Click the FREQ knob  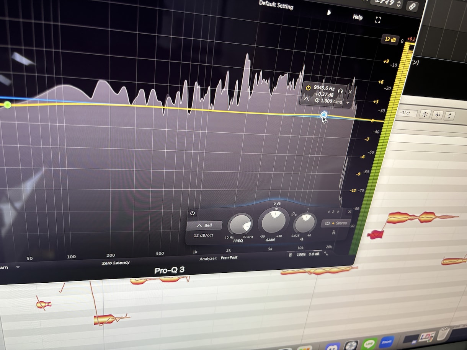pos(240,225)
